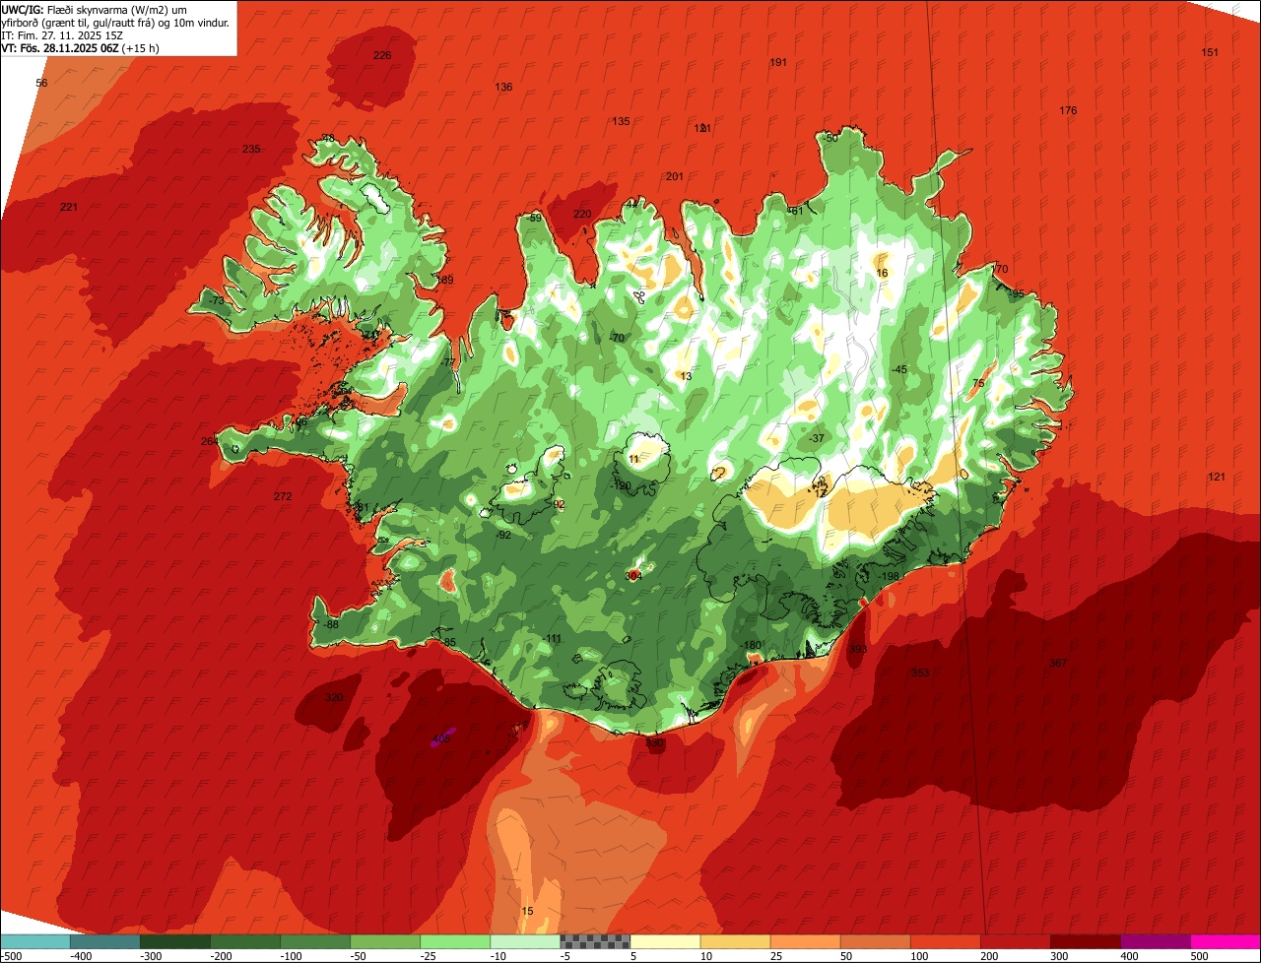The image size is (1261, 963).
Task: Click the orange legend swatch between 25 and 50
Action: point(805,941)
